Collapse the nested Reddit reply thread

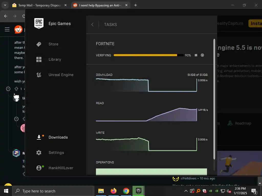coord(16,119)
